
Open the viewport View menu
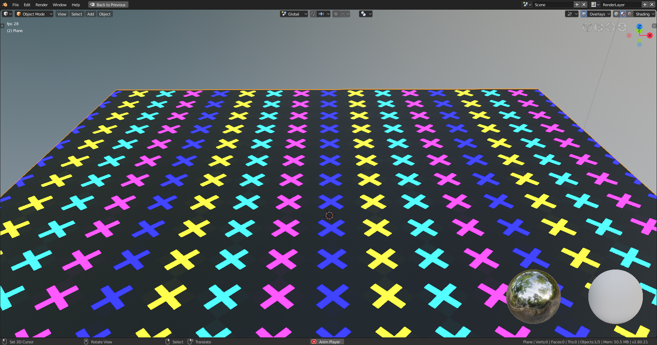[62, 14]
